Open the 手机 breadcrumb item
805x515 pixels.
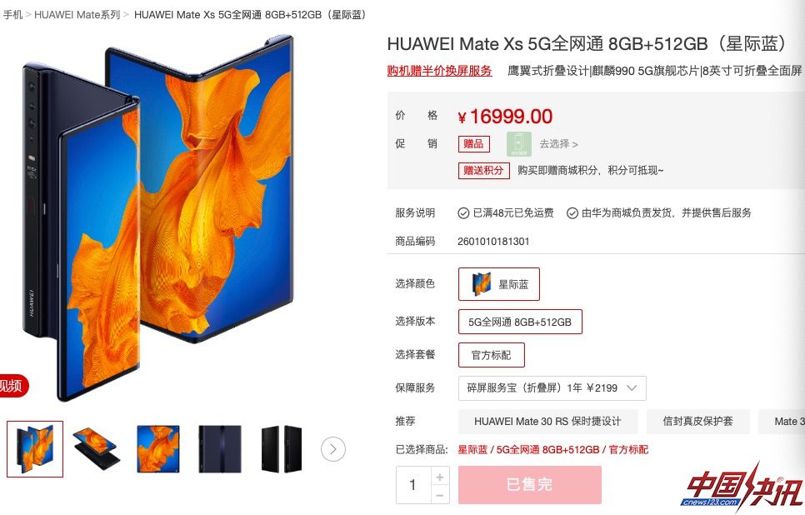click(x=12, y=15)
